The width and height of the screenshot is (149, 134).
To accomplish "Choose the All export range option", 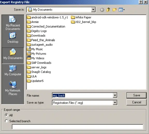I will click(6, 115).
